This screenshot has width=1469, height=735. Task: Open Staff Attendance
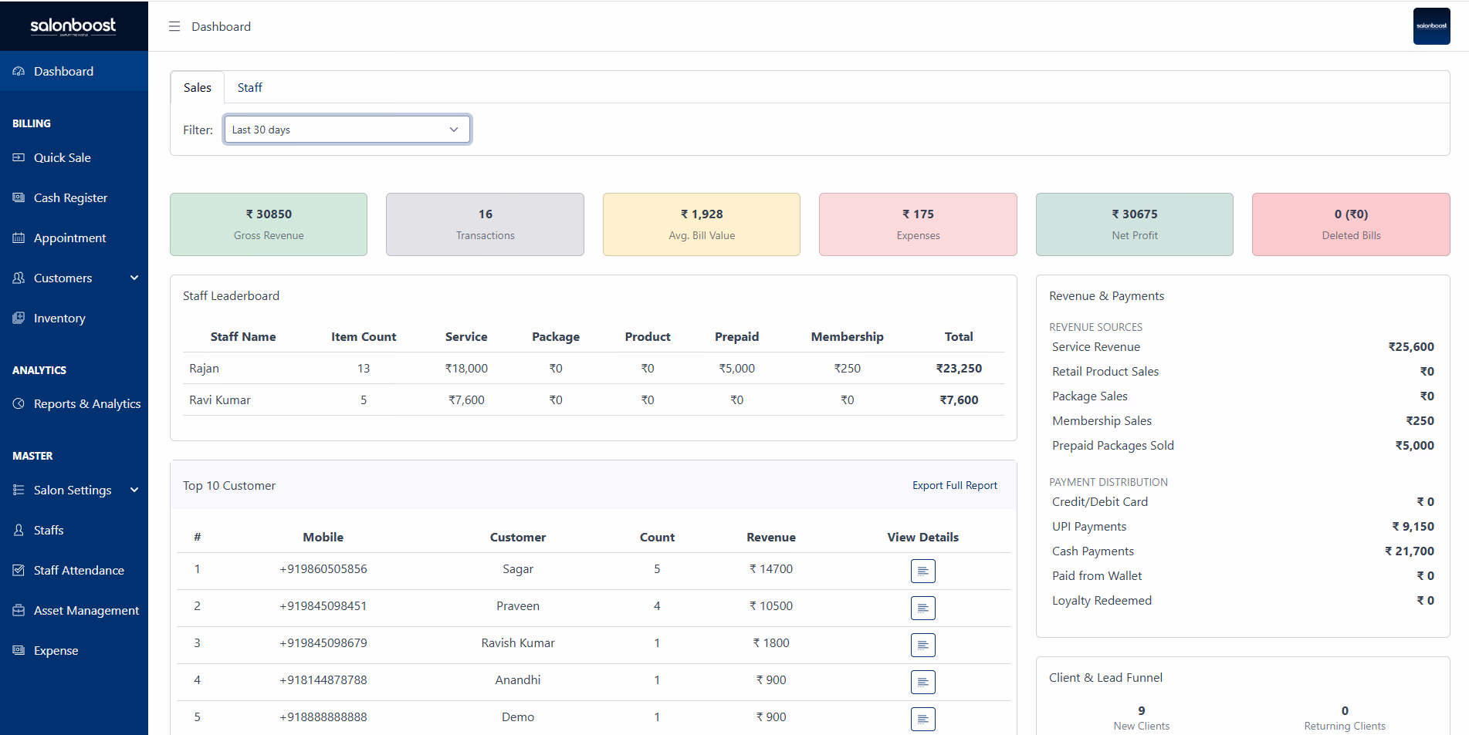(74, 570)
